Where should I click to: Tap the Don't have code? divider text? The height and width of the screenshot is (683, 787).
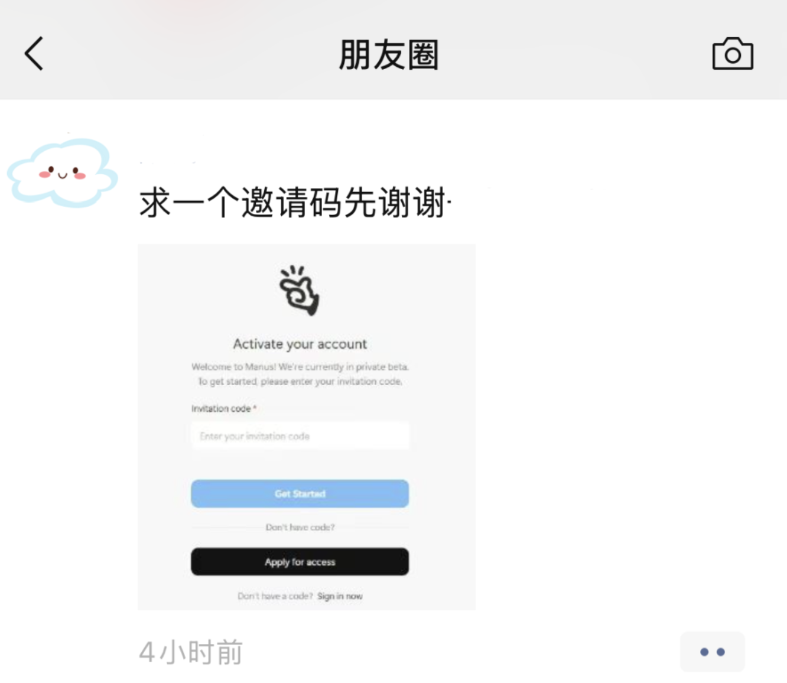pyautogui.click(x=300, y=527)
